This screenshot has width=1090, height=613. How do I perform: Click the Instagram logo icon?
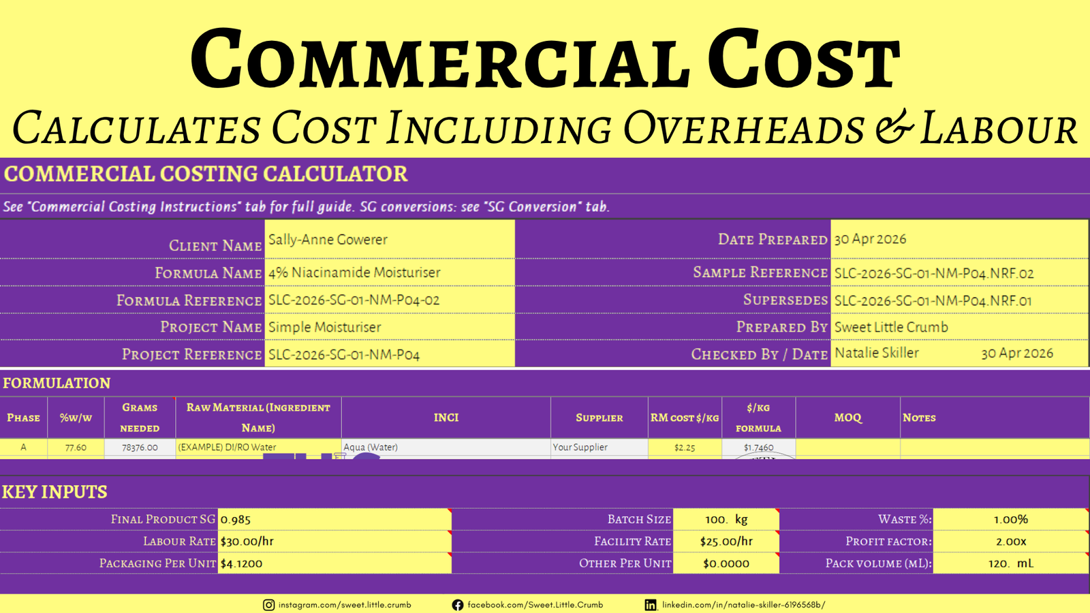(269, 605)
